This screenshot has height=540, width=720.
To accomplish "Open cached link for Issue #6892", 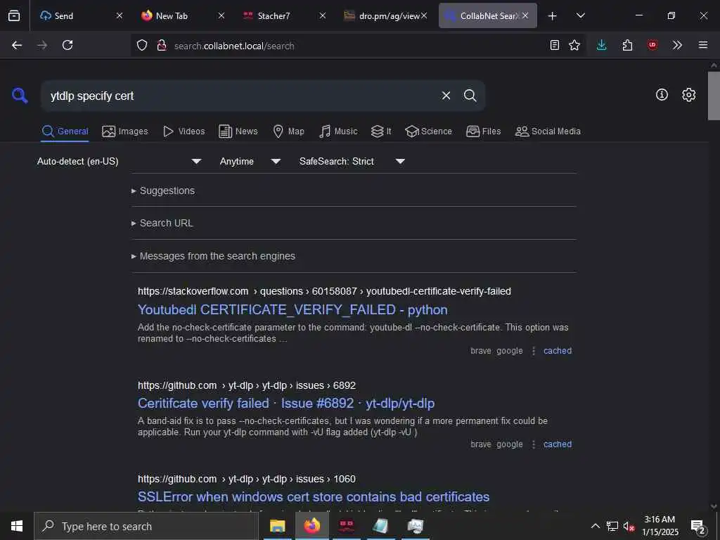I will point(558,444).
